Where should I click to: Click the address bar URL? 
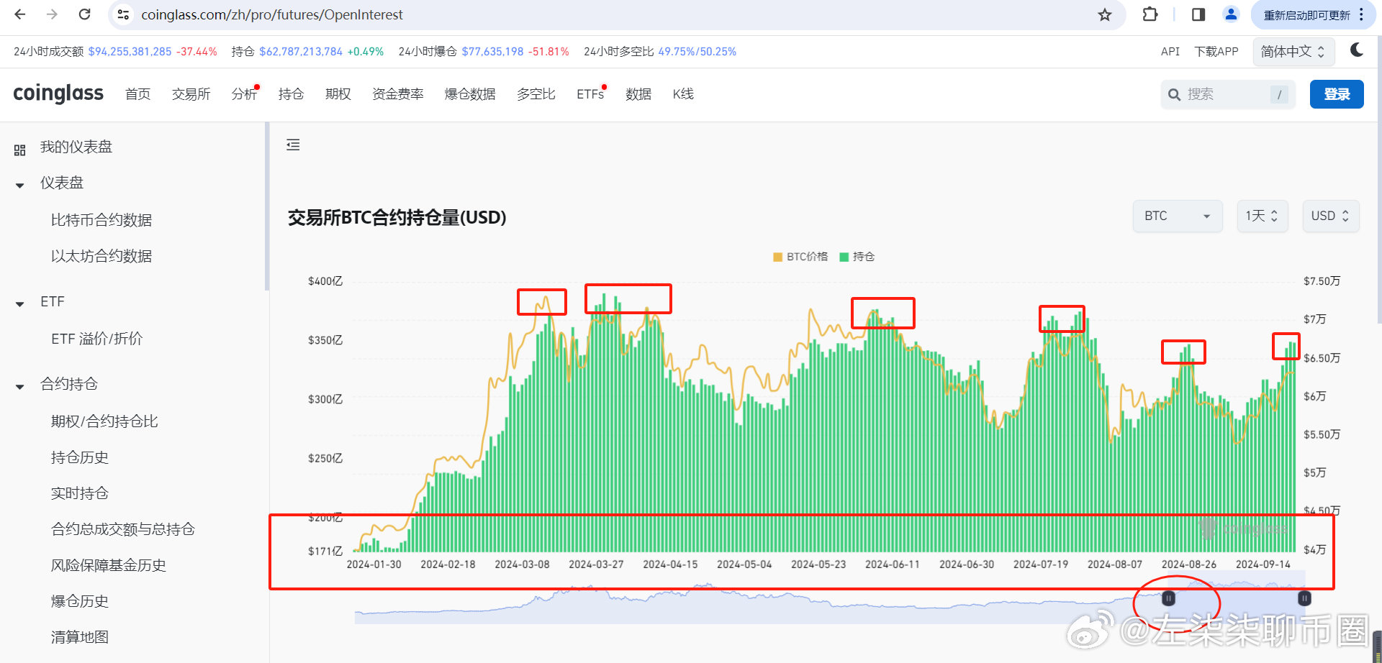(272, 14)
